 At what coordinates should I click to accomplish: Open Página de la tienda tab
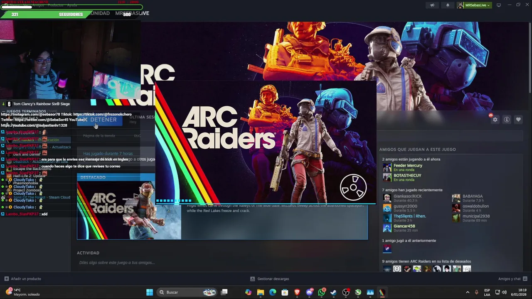(99, 136)
